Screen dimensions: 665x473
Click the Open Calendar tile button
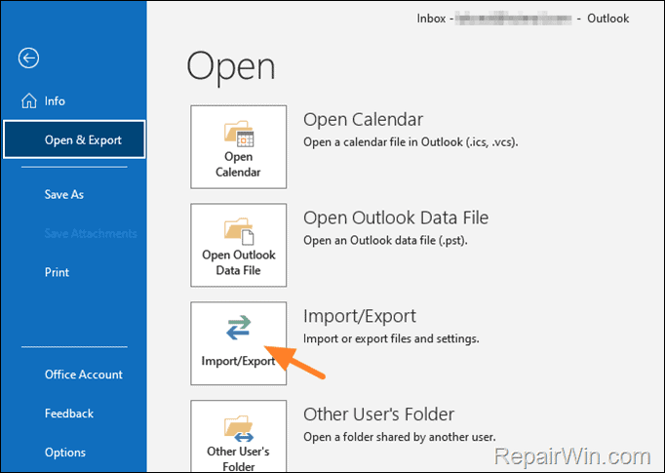pos(238,147)
